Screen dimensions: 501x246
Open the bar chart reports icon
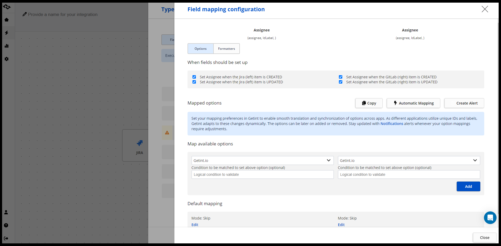7,46
